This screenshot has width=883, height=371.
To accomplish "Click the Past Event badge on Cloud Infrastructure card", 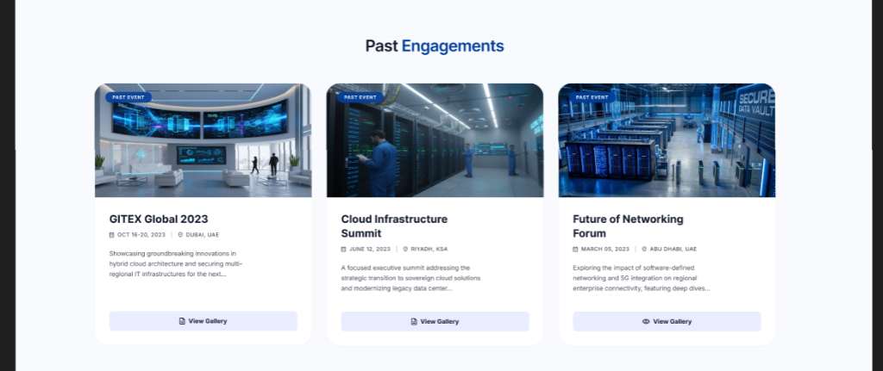I will coord(360,97).
